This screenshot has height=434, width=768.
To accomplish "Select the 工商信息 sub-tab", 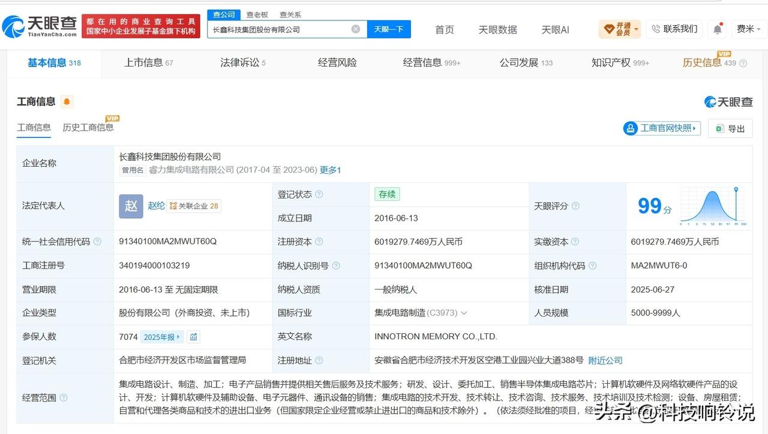I will pyautogui.click(x=34, y=127).
